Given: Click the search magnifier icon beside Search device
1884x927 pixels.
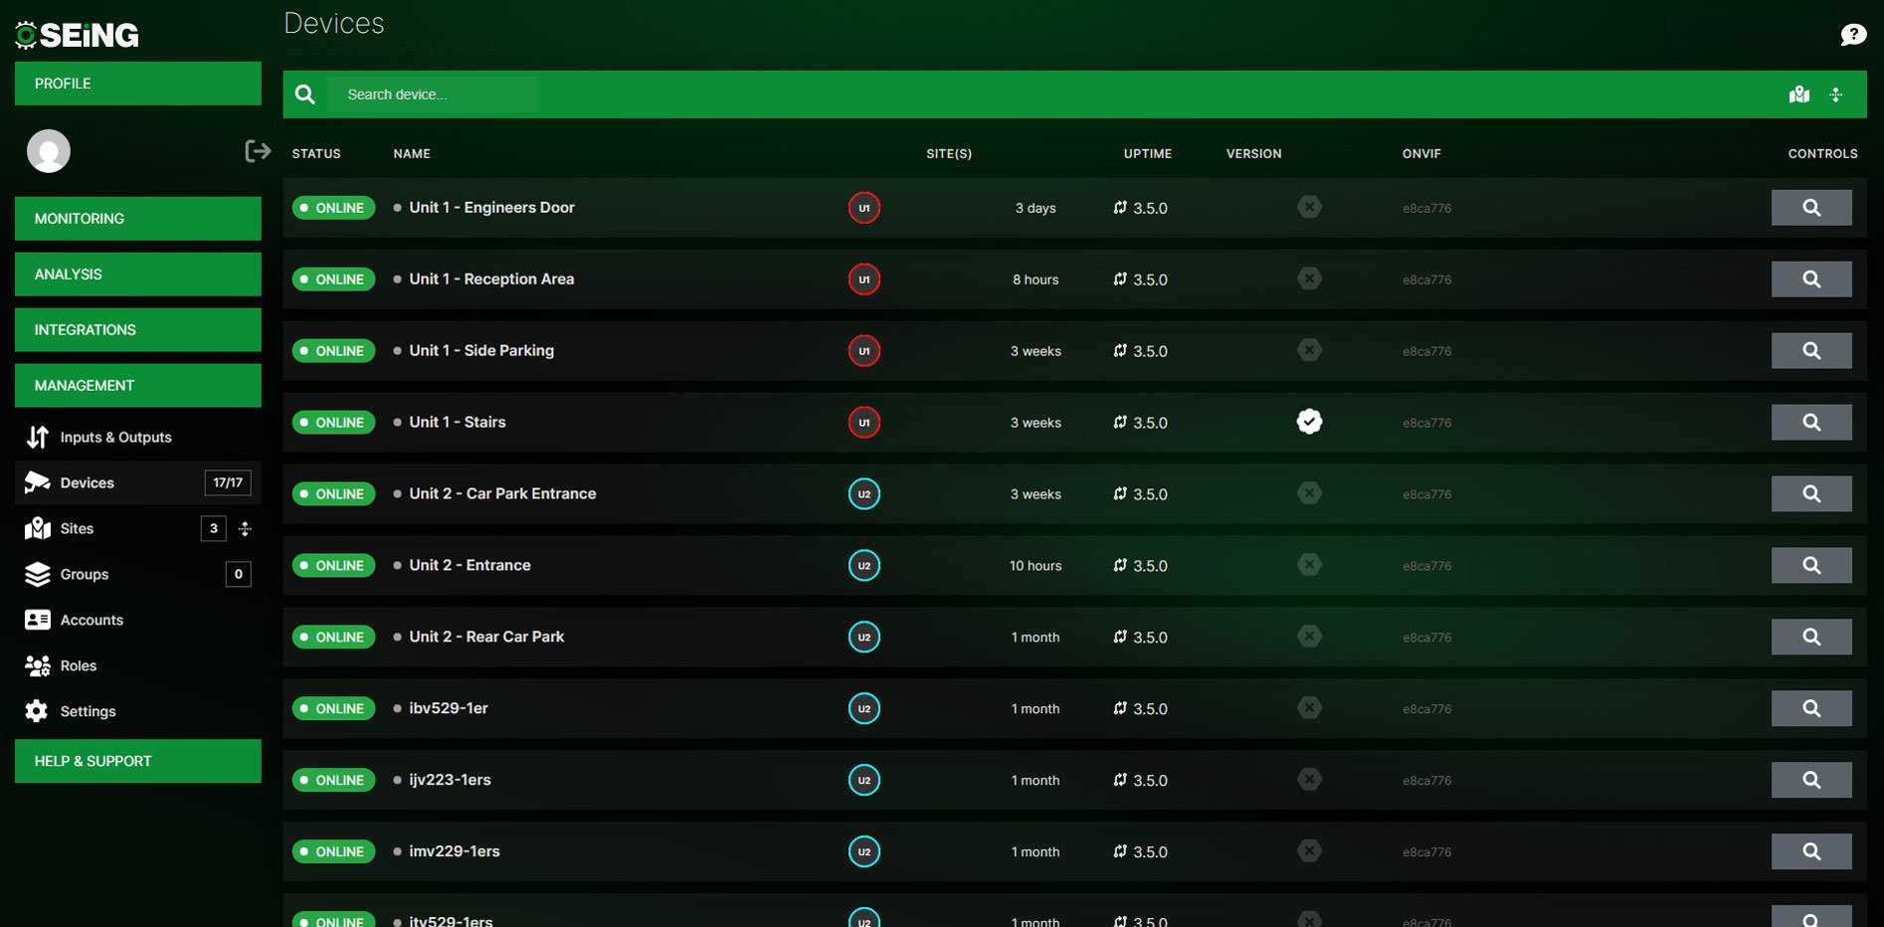Looking at the screenshot, I should point(305,94).
